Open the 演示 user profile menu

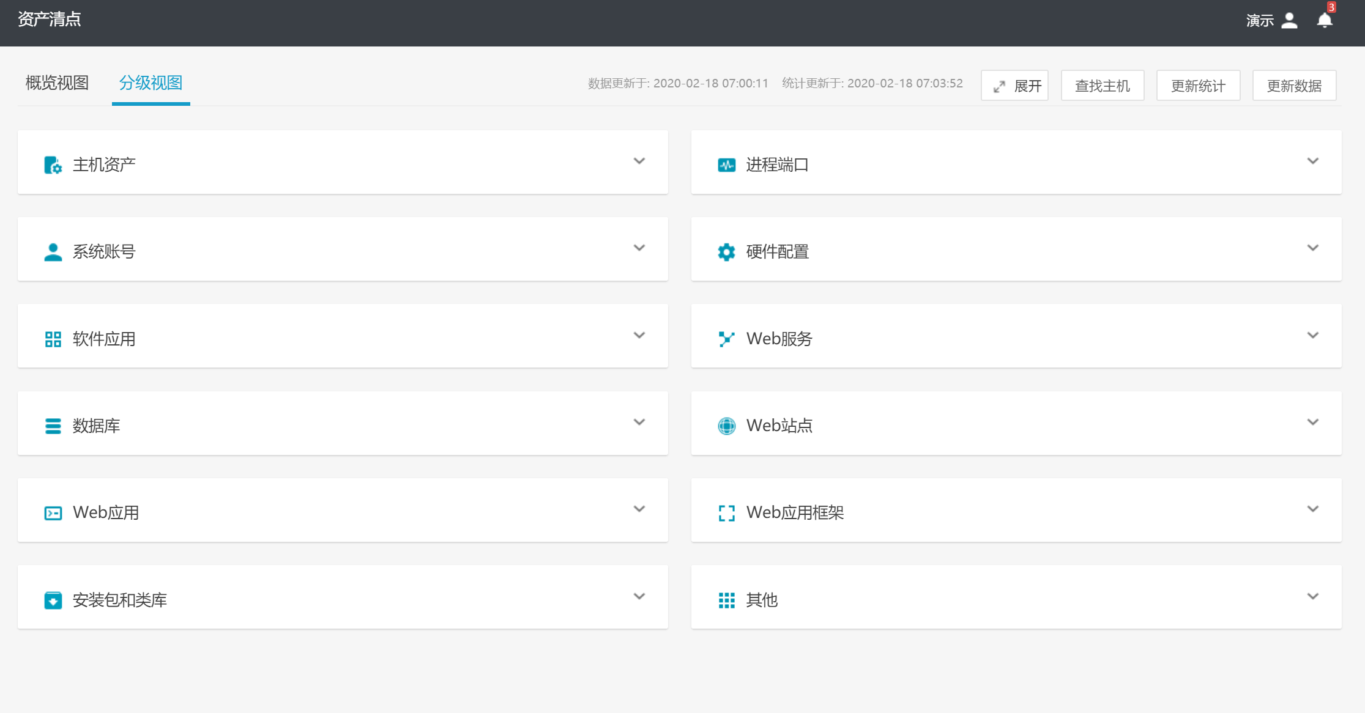pos(1271,21)
